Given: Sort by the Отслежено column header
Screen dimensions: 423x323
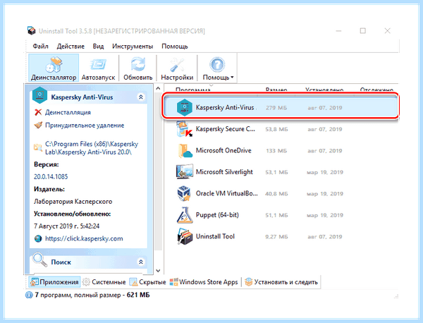Looking at the screenshot, I should [376, 90].
